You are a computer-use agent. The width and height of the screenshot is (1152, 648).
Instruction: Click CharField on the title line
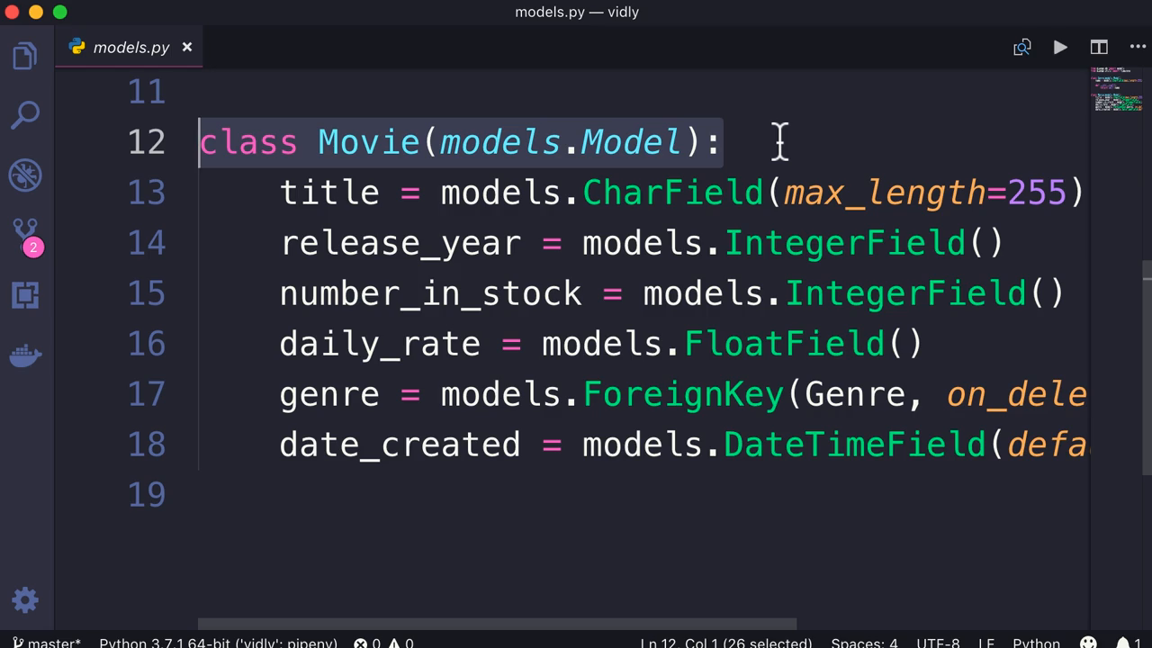click(x=673, y=193)
